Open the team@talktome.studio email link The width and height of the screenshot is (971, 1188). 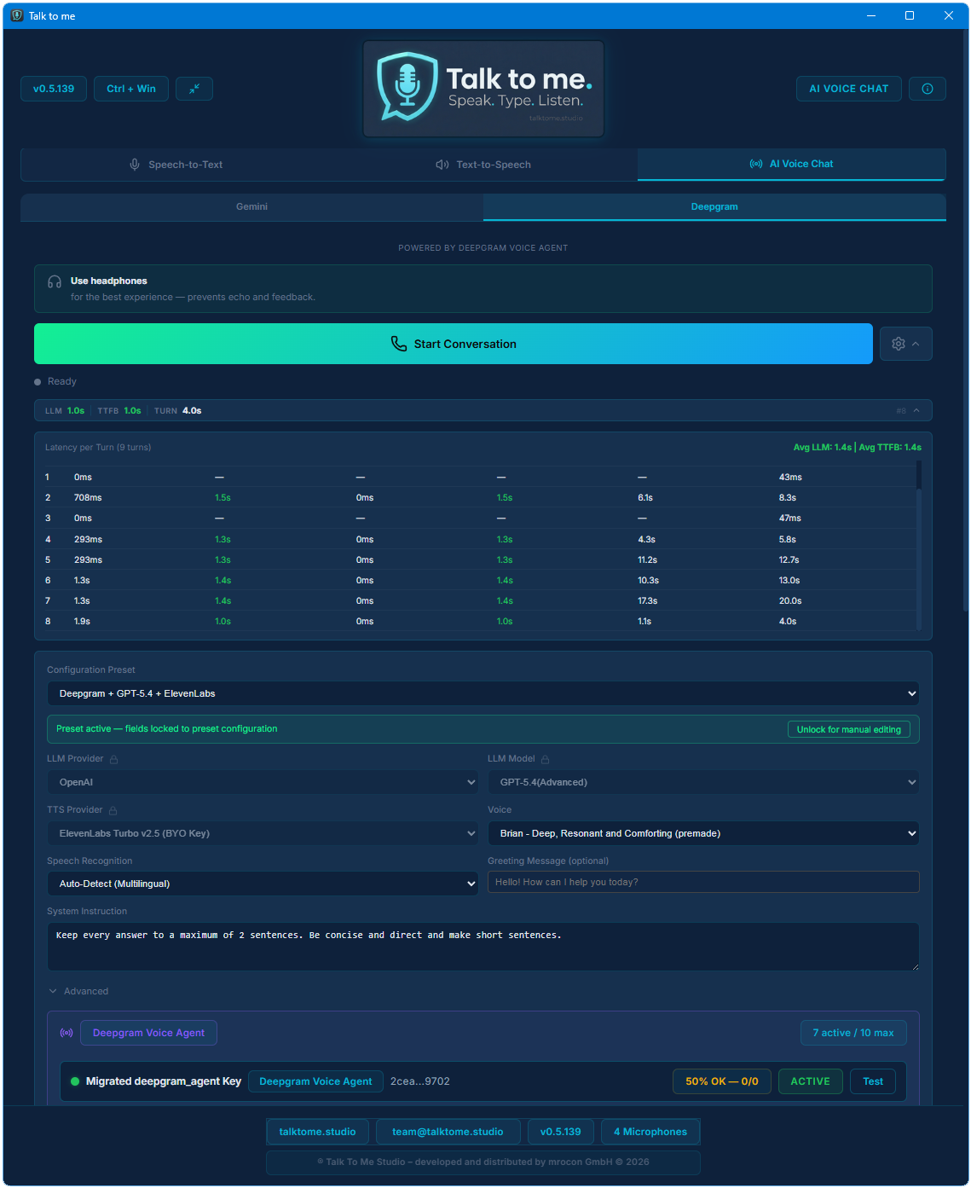click(x=448, y=1132)
